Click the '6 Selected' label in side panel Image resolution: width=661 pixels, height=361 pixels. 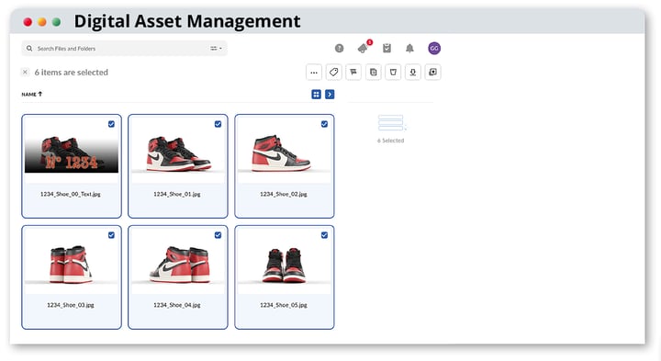click(x=390, y=141)
